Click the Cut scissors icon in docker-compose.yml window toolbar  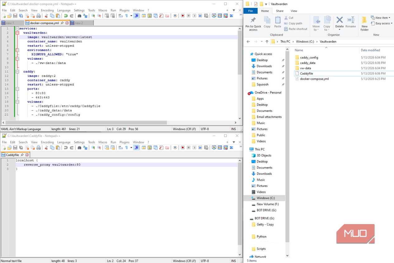point(46,16)
